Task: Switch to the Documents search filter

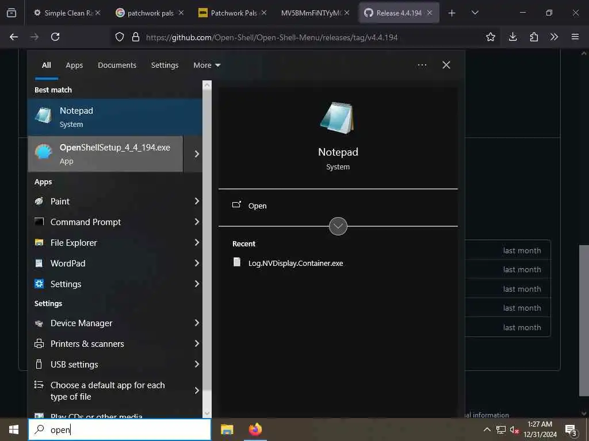Action: point(117,65)
